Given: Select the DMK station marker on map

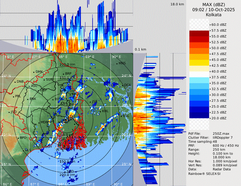Looking at the screenshot, I should coord(34,72).
